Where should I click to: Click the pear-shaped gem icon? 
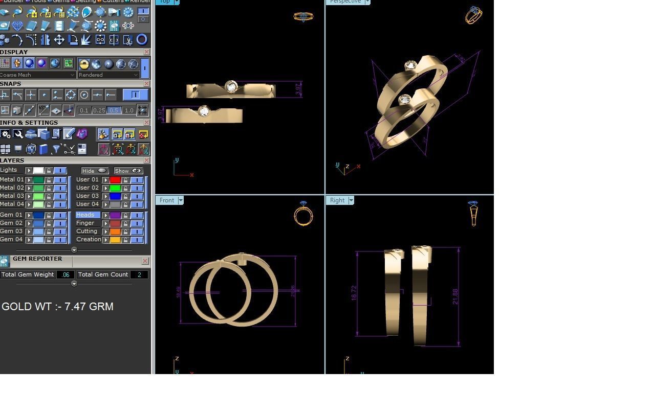pyautogui.click(x=86, y=12)
